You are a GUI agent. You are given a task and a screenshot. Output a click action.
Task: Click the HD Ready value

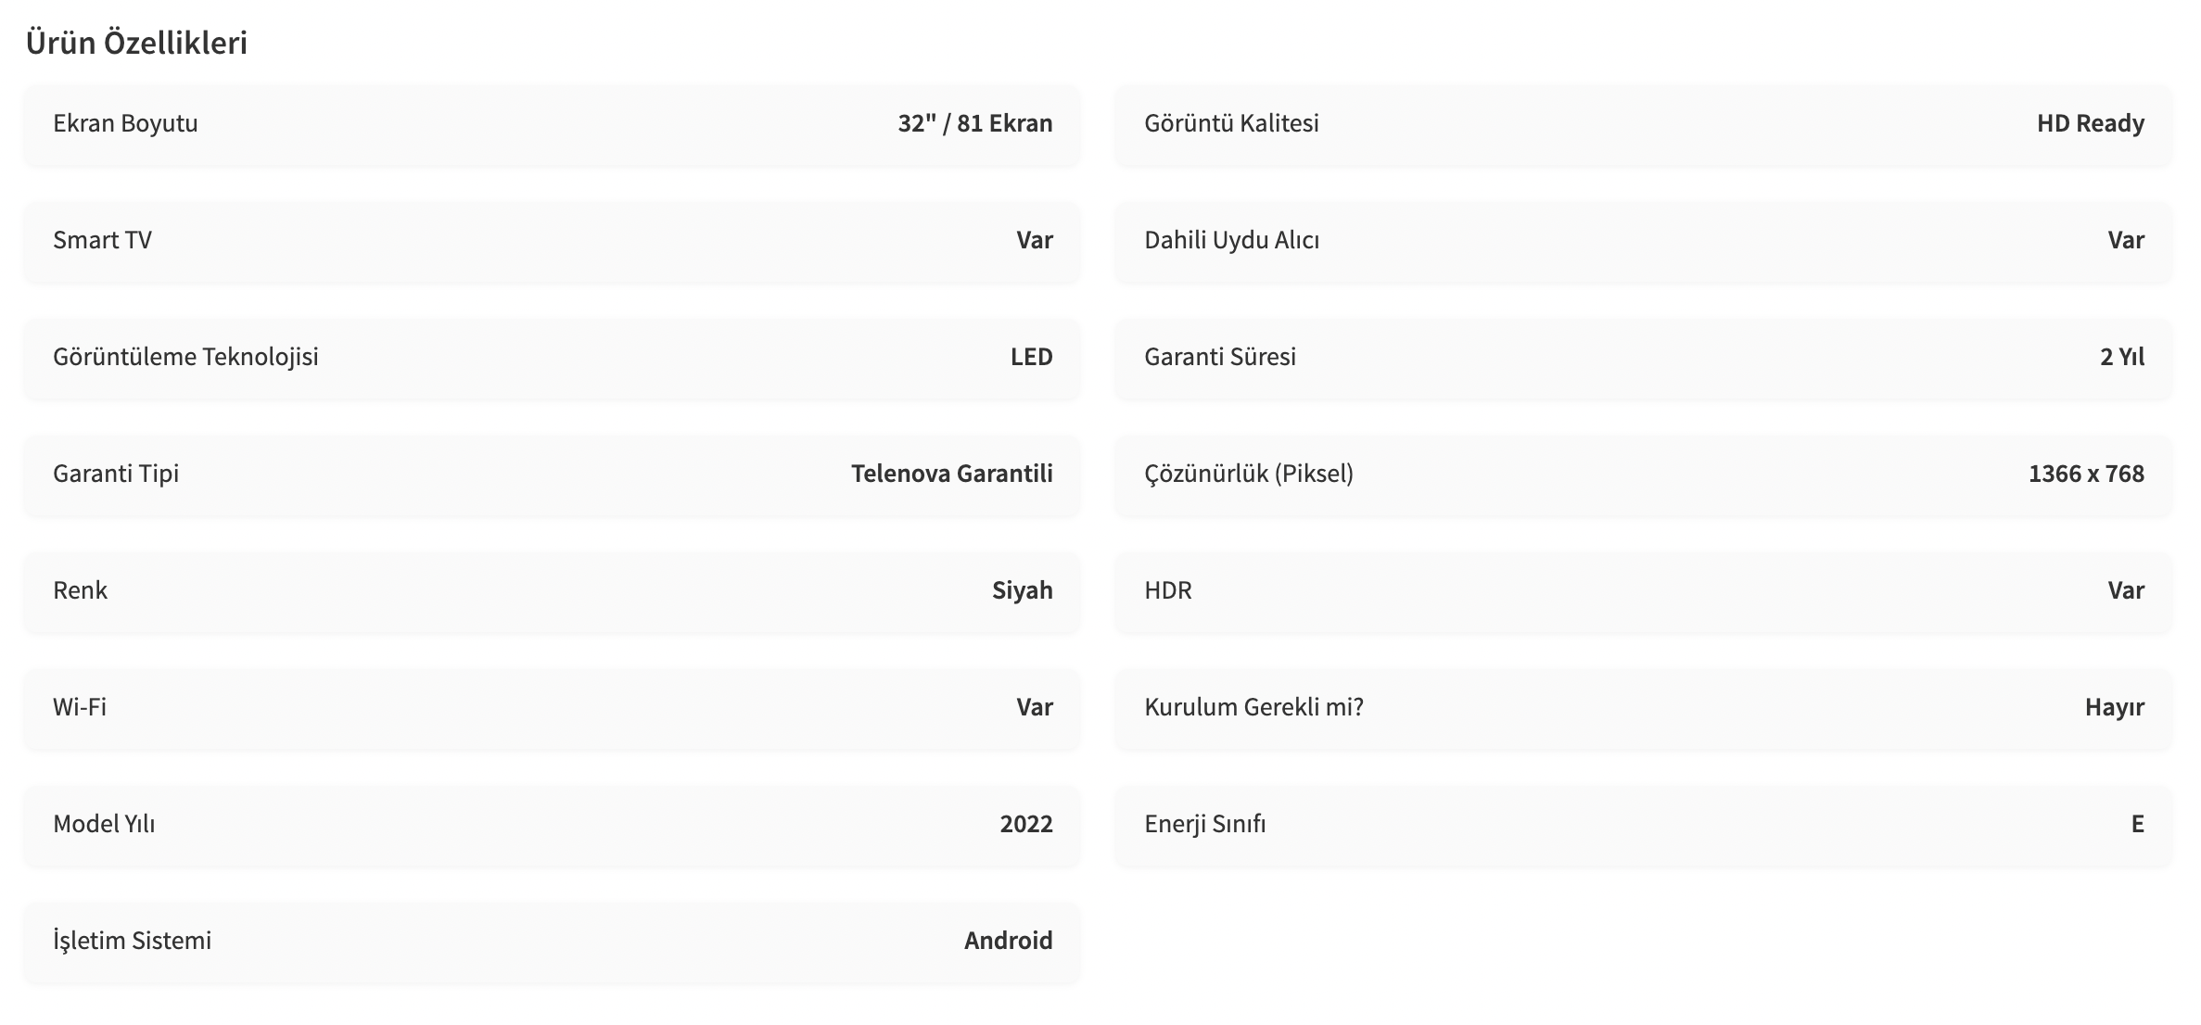tap(2090, 123)
